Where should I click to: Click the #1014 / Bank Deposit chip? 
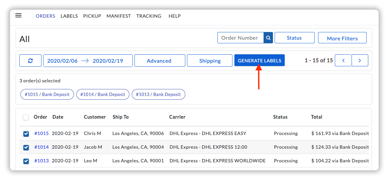[103, 94]
